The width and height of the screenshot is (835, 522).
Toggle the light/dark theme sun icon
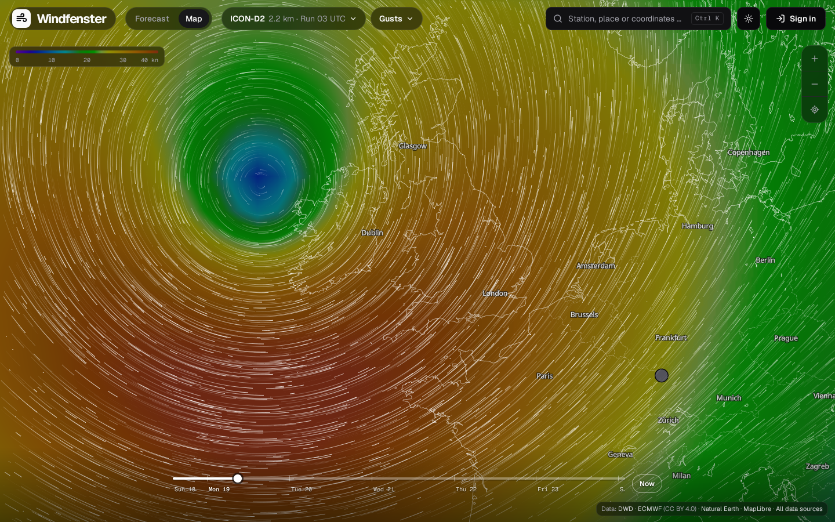pyautogui.click(x=749, y=19)
